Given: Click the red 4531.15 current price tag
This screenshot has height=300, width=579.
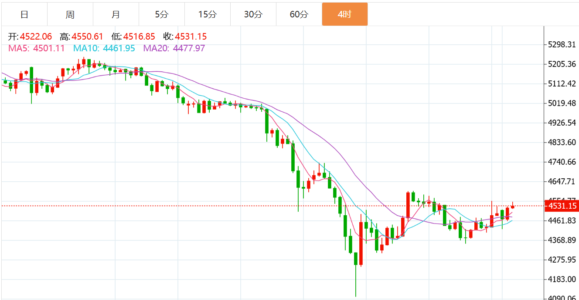Looking at the screenshot, I should pyautogui.click(x=562, y=206).
